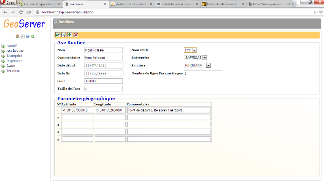Click the arrow icon beside Axe Routier
The height and width of the screenshot is (182, 324).
[x=3, y=51]
